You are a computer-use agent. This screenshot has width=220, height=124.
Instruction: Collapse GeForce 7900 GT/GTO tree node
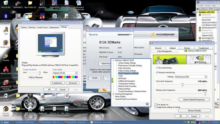tap(113, 60)
